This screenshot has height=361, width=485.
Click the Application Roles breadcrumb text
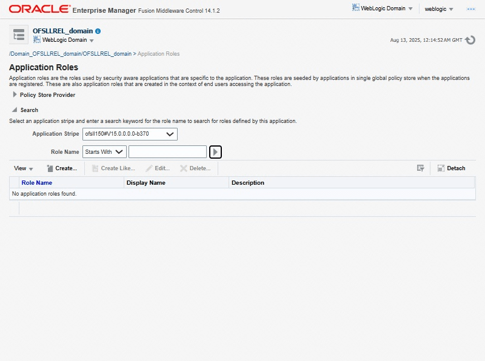(x=158, y=54)
